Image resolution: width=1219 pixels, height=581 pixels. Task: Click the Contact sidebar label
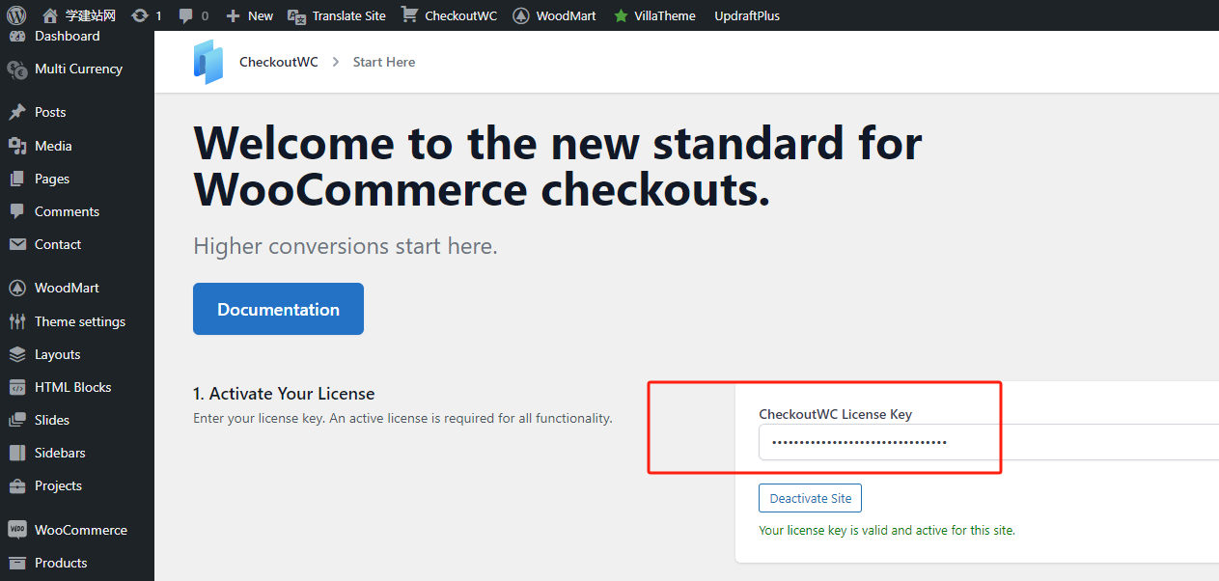[x=58, y=244]
